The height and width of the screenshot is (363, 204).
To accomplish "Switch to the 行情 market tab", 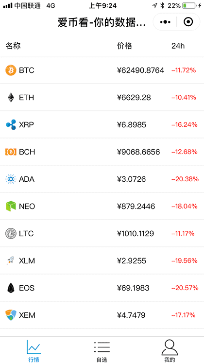I will [34, 350].
